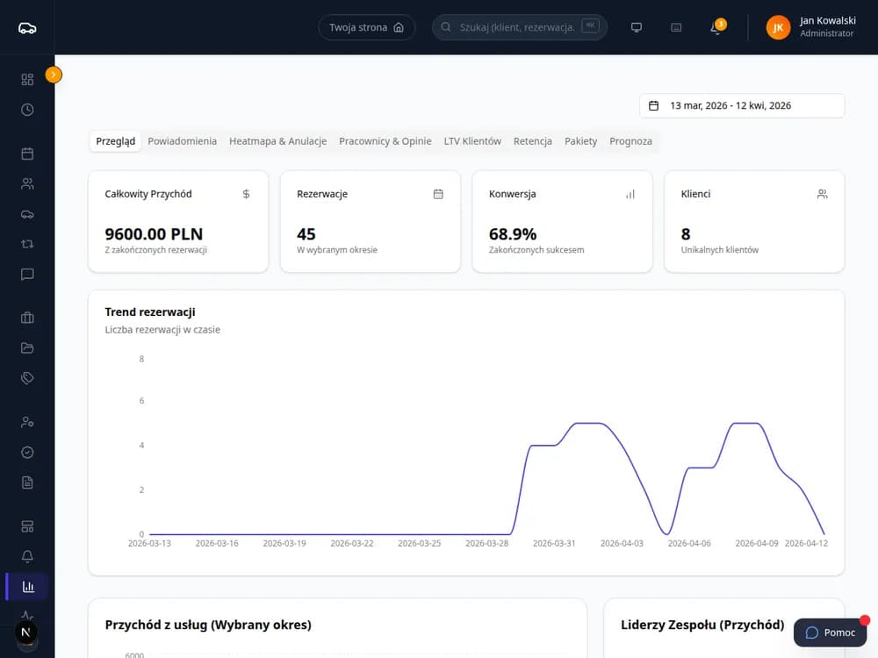Image resolution: width=878 pixels, height=658 pixels.
Task: Open the date range picker
Action: [742, 106]
